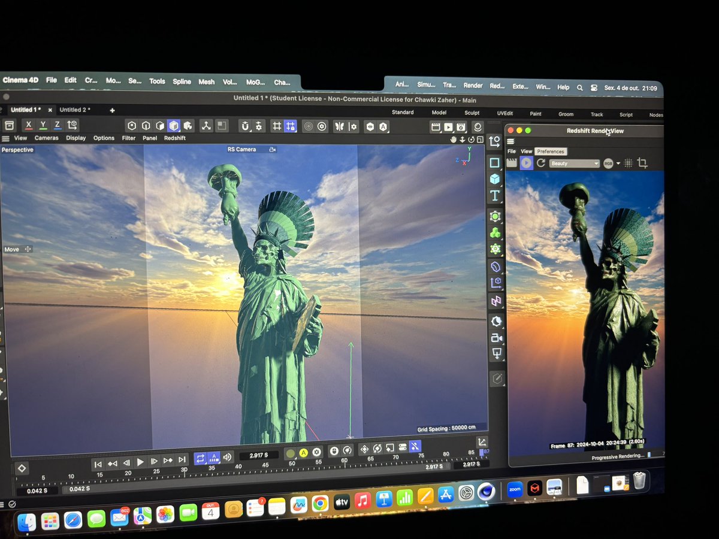Image resolution: width=719 pixels, height=539 pixels.
Task: Open the Spline menu
Action: click(x=182, y=82)
